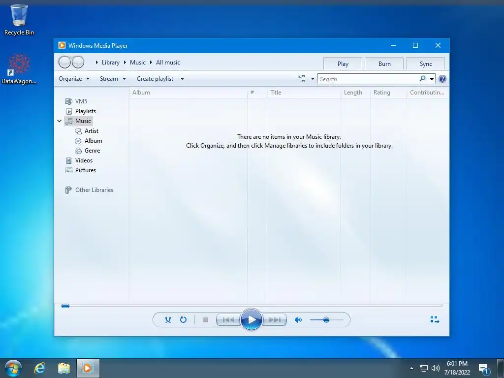504x378 pixels.
Task: Select Playlists in the navigation pane
Action: (x=81, y=111)
